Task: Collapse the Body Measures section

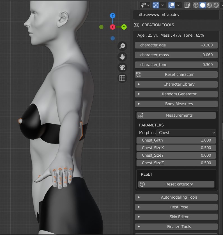Action: (x=176, y=104)
